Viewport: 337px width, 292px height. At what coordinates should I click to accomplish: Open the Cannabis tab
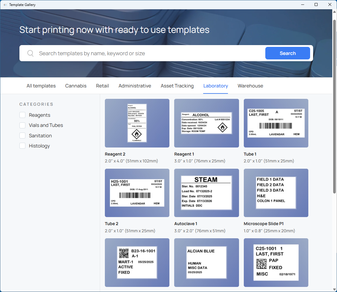(76, 86)
